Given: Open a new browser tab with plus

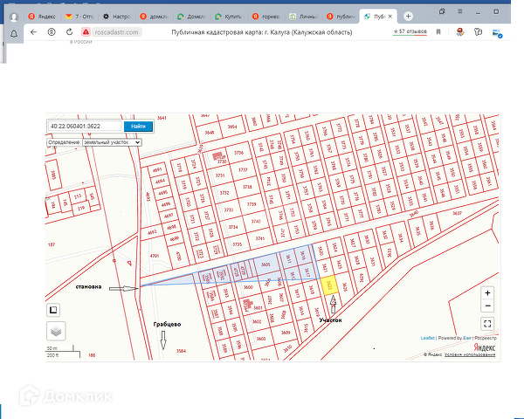Looking at the screenshot, I should click(x=408, y=16).
